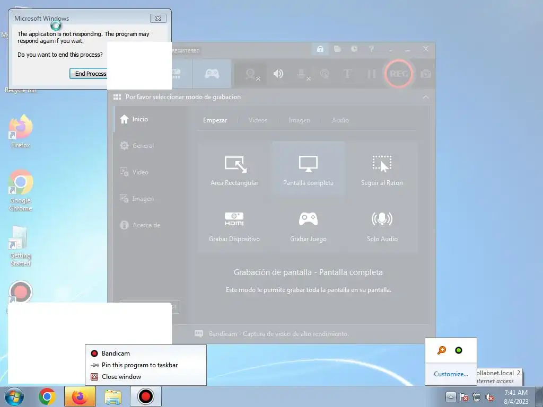Choose Pantalla completa recording mode

click(308, 170)
